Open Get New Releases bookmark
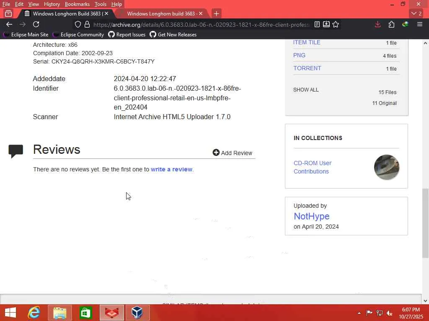Image resolution: width=429 pixels, height=321 pixels. point(173,35)
